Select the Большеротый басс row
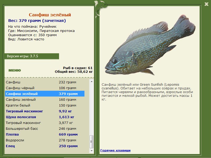211x158 pixels. (x=45, y=129)
